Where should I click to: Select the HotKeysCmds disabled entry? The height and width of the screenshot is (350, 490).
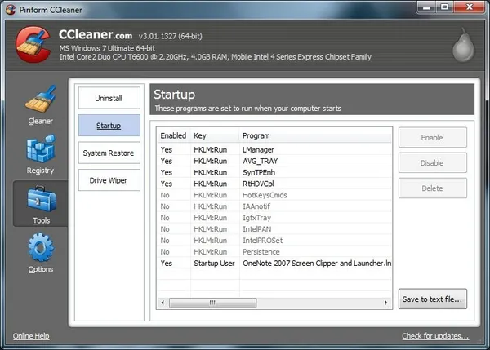274,195
